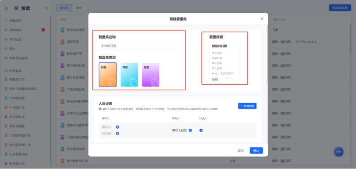Click the purple icon of 客户成功月报 row
The image size is (356, 169).
[x=62, y=66]
